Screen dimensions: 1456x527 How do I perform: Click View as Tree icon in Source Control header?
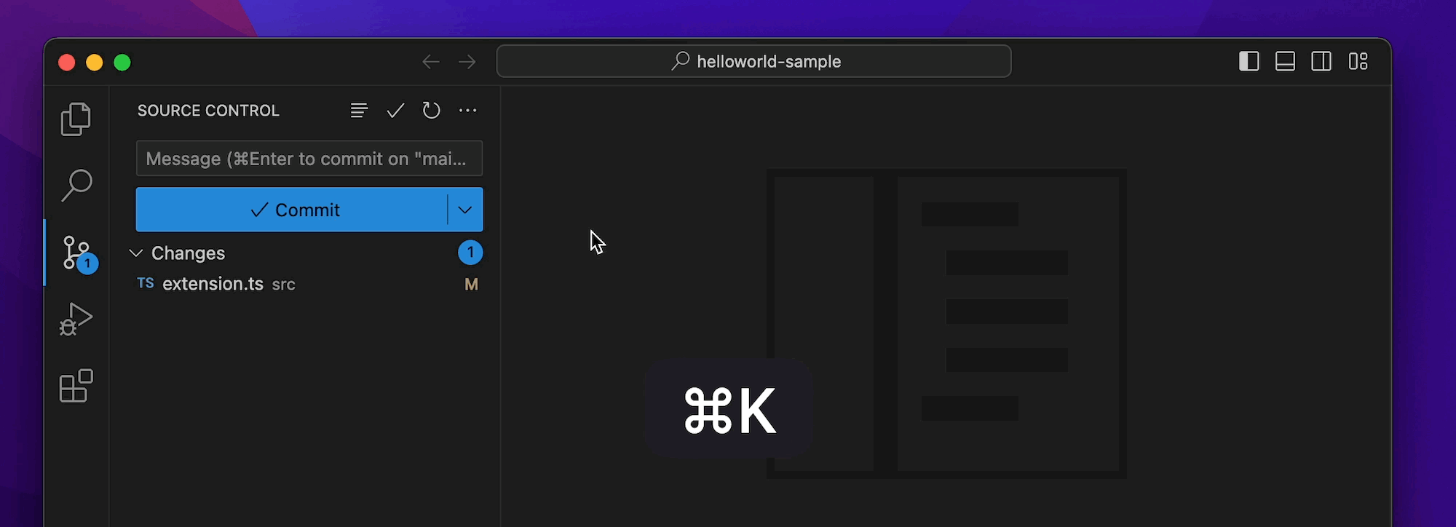pos(359,111)
